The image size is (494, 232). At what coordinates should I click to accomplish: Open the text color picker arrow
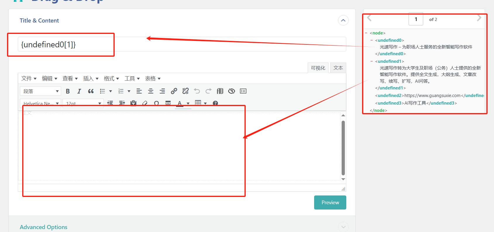coord(188,103)
